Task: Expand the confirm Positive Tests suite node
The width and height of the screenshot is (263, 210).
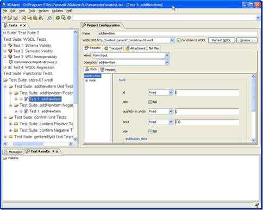Action: tap(10, 124)
